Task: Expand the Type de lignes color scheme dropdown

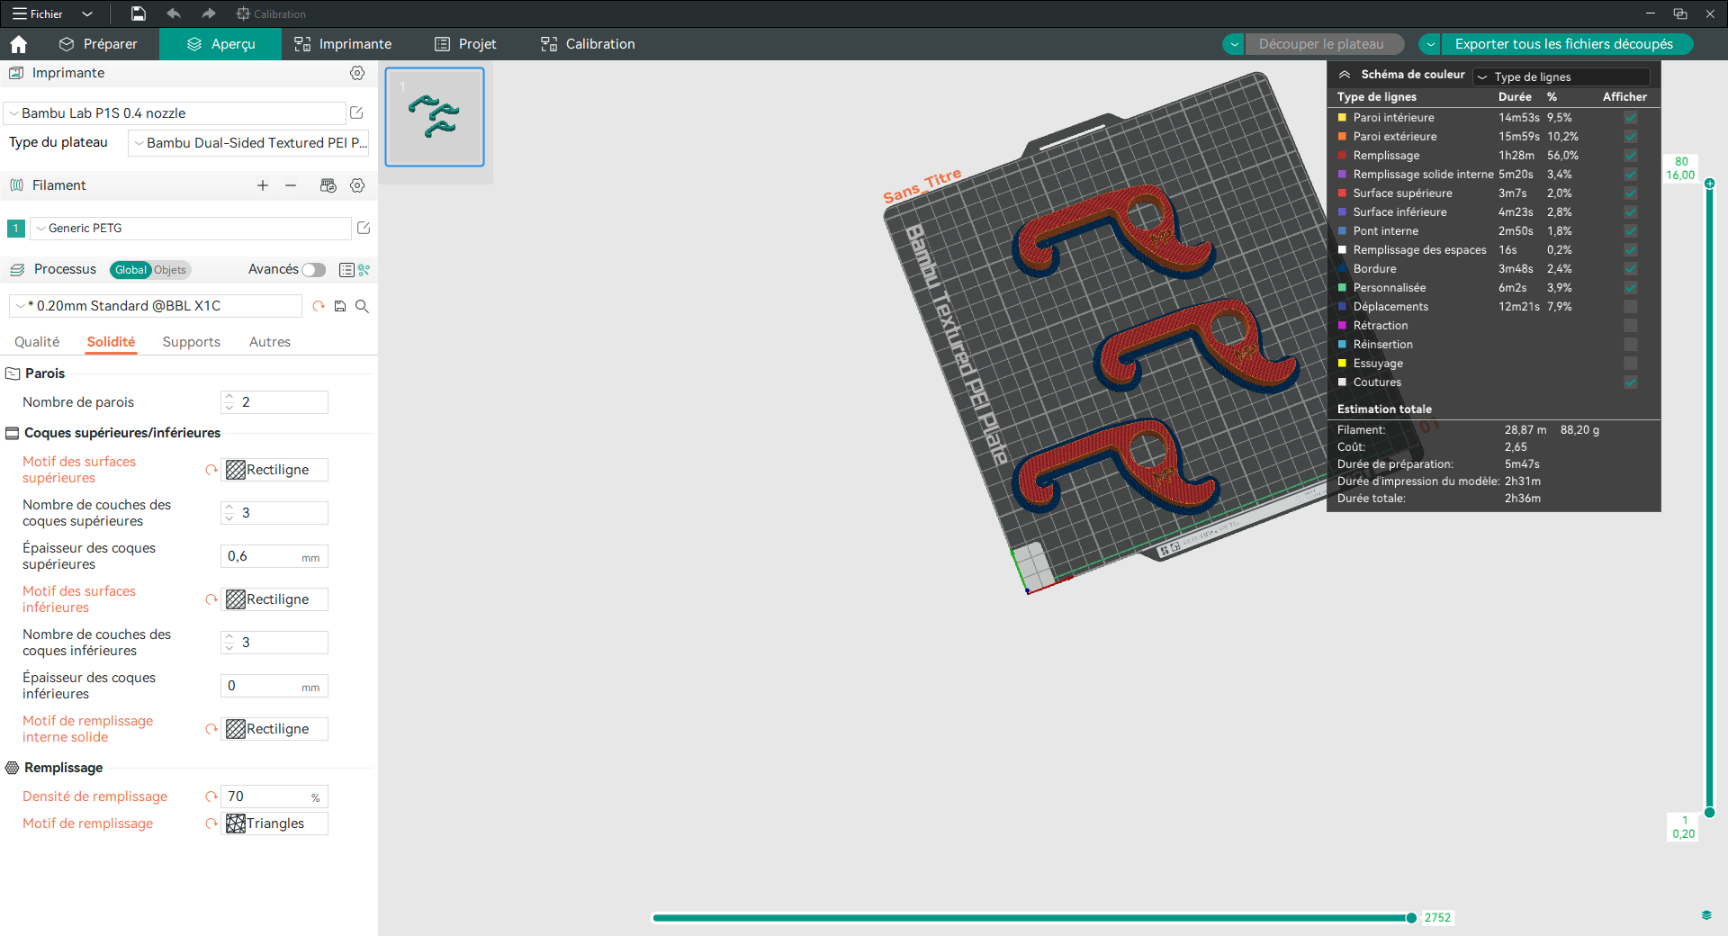Action: pos(1561,77)
